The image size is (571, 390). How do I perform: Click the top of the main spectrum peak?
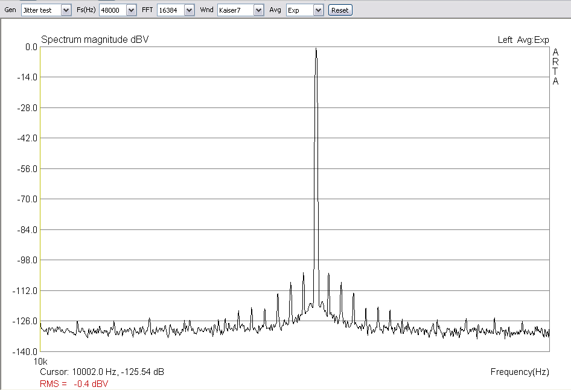tap(316, 49)
